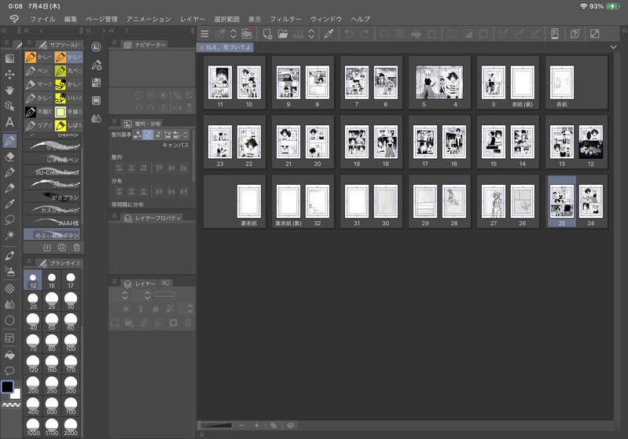Select the Ellipse figure tool
Image resolution: width=628 pixels, height=439 pixels.
(x=9, y=320)
